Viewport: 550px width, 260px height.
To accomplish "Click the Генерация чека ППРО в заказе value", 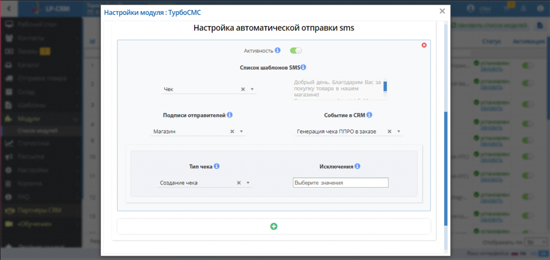I will click(x=336, y=131).
